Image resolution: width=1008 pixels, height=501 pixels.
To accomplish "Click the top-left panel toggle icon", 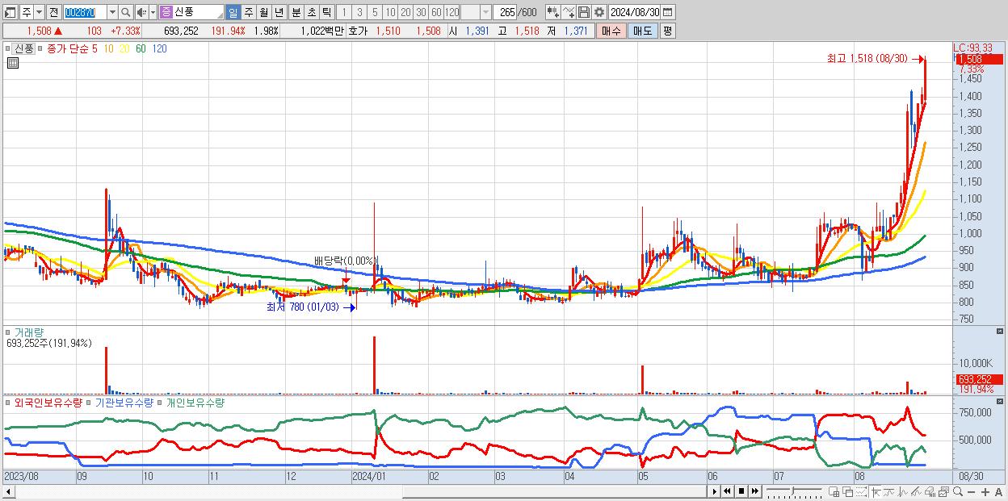I will (10, 12).
